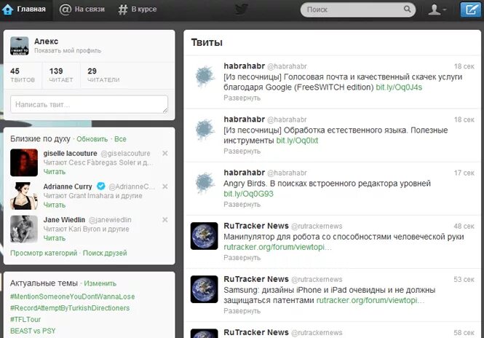This screenshot has width=484, height=338.
Task: Open RuTracker News globe avatar on Samsung tweet
Action: [x=205, y=289]
